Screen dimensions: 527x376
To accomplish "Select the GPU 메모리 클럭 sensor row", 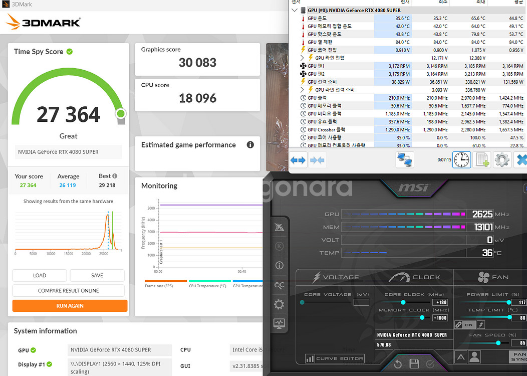I will pyautogui.click(x=408, y=106).
